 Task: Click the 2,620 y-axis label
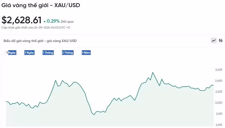point(219,103)
